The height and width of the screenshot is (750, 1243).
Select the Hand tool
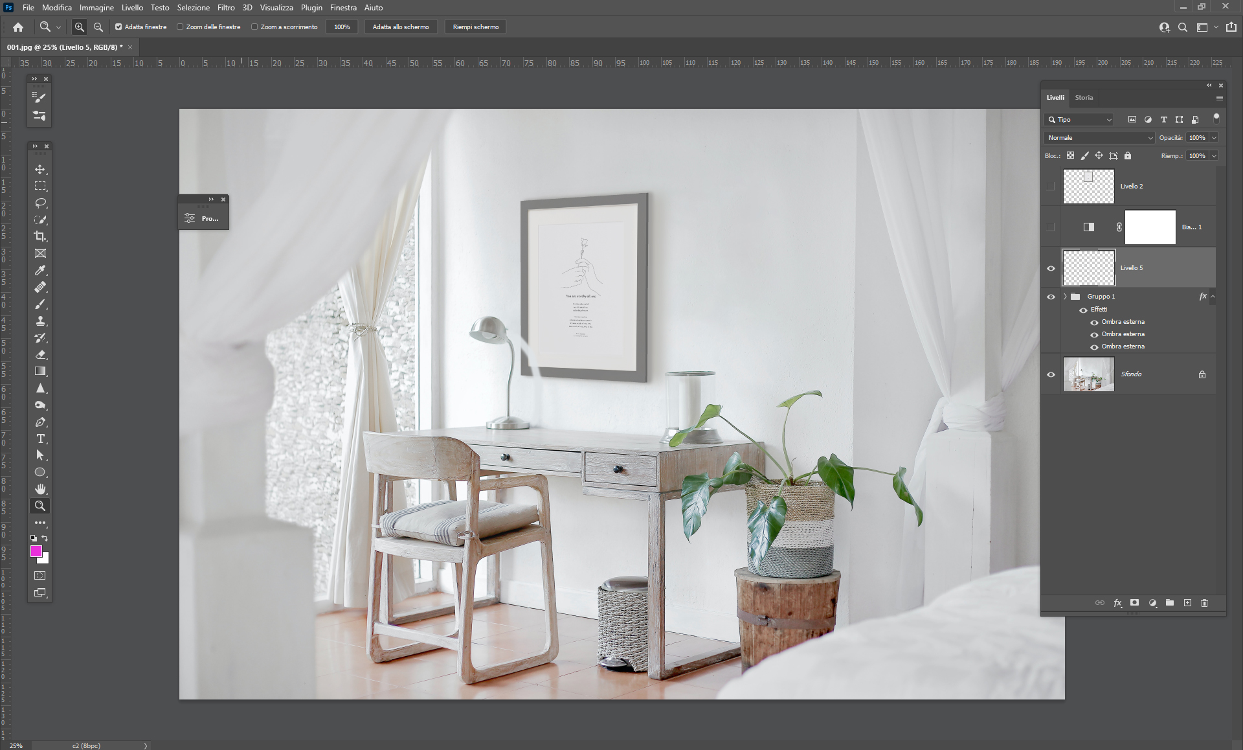click(x=40, y=489)
